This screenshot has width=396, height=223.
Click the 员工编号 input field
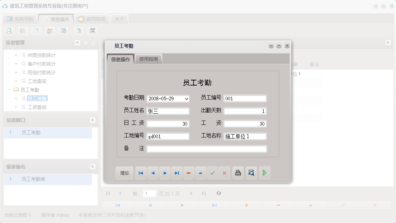[245, 98]
